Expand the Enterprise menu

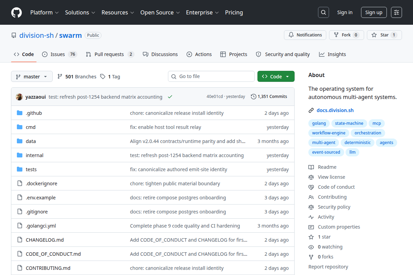[x=202, y=12]
